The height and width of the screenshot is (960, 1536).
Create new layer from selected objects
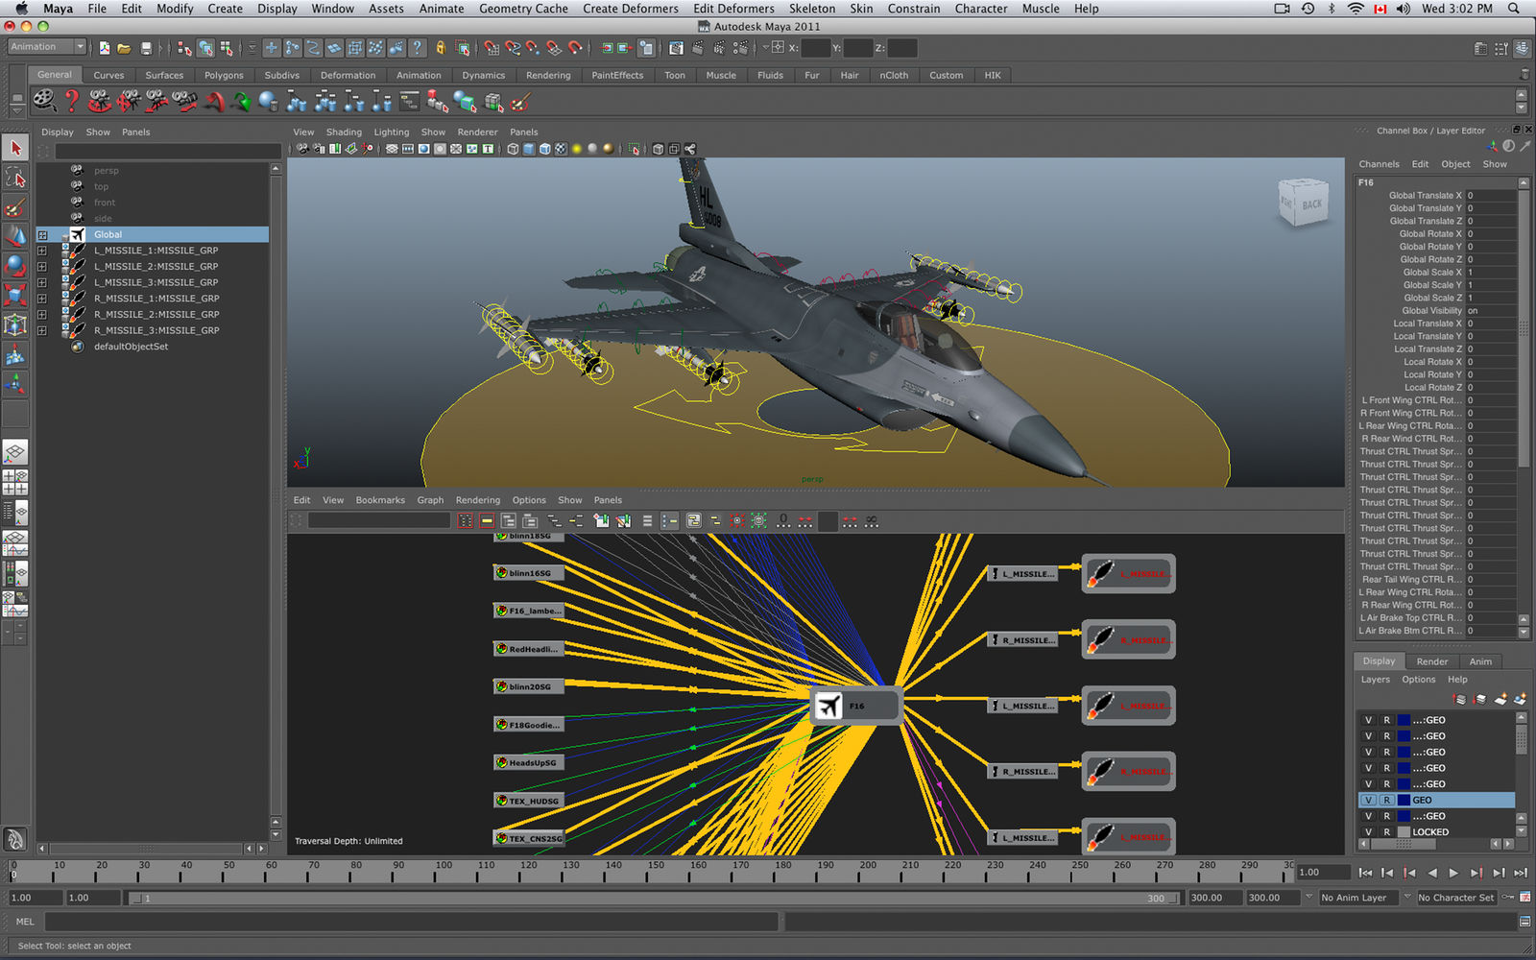click(x=1520, y=699)
